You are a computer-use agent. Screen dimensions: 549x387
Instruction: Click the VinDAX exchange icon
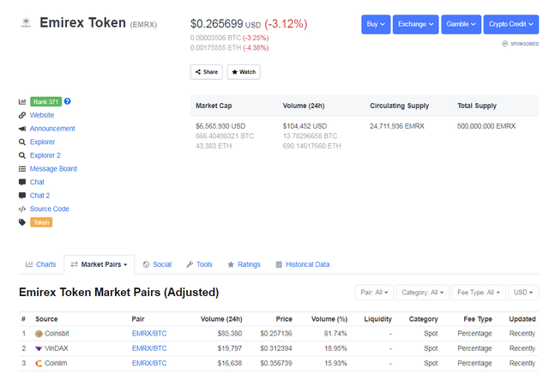pyautogui.click(x=39, y=348)
